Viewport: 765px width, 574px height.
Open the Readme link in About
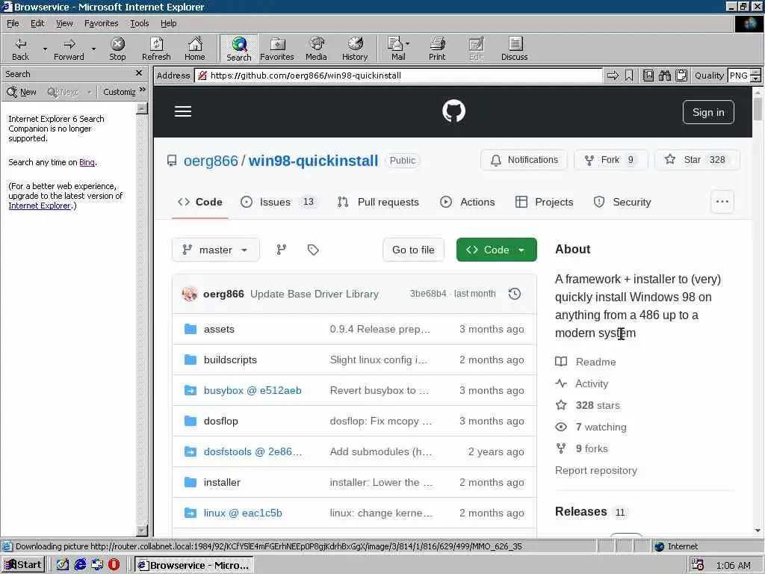595,362
